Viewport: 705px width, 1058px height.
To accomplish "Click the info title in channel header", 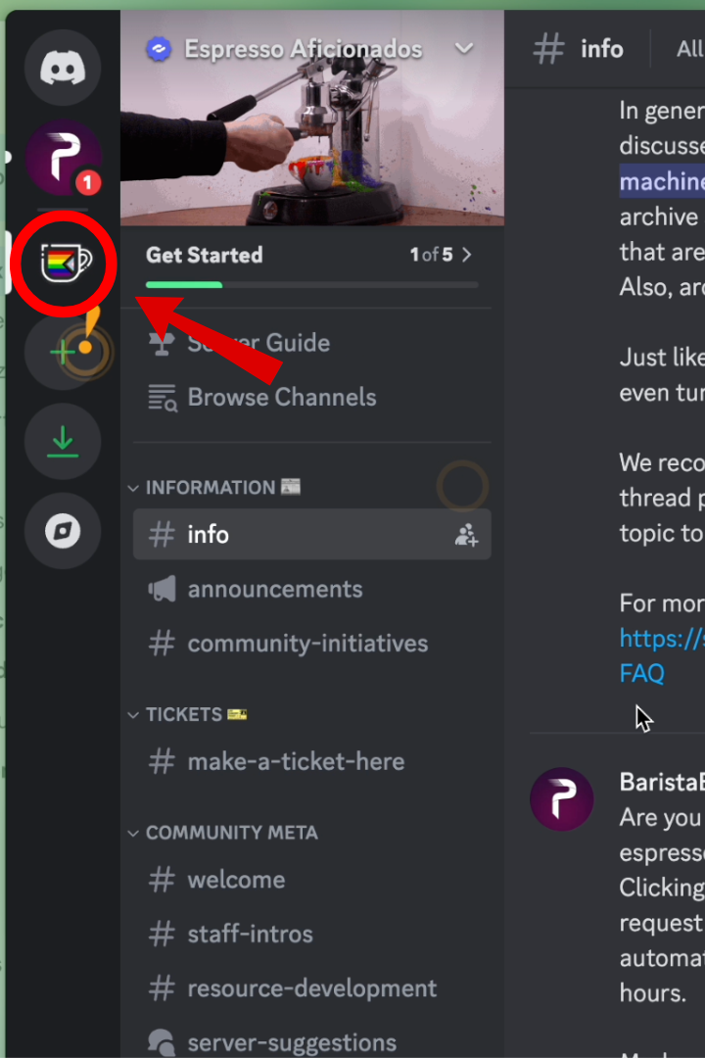I will 602,49.
